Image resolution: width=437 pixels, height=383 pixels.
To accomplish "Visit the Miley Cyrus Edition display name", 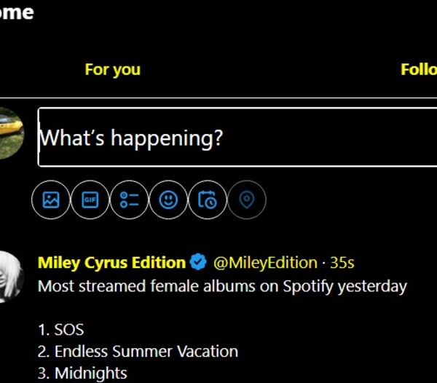I will (111, 262).
